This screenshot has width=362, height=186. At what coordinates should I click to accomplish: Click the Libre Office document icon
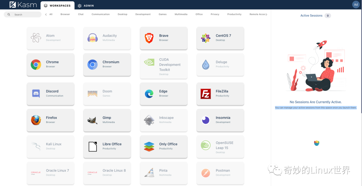click(93, 146)
